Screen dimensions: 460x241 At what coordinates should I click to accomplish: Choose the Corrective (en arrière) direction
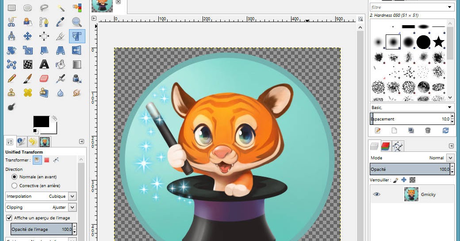tap(14, 186)
